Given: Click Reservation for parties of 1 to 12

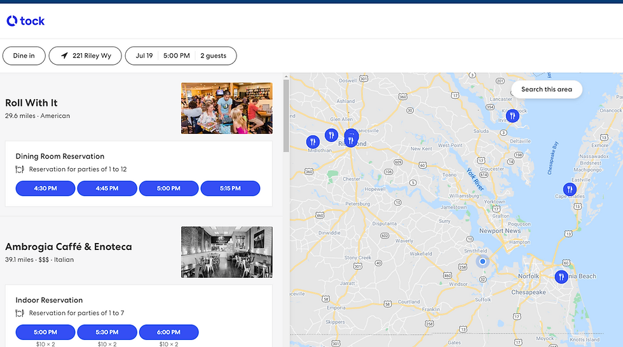Looking at the screenshot, I should pyautogui.click(x=78, y=169).
